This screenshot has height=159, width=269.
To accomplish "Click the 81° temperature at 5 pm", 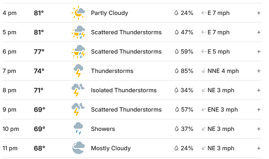I will click(x=39, y=32).
